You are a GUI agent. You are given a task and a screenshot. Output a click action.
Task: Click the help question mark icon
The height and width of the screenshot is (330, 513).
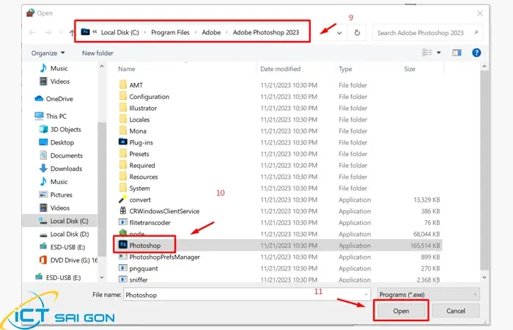476,53
